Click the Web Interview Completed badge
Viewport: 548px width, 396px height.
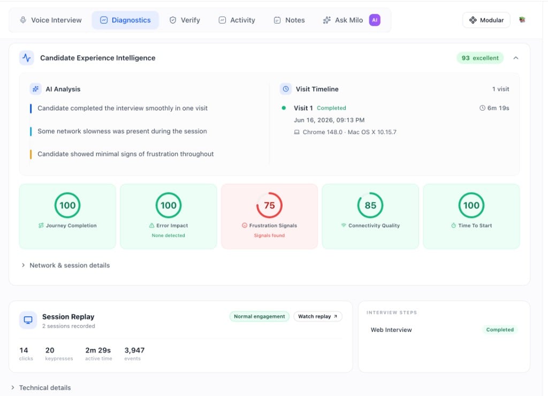(500, 330)
